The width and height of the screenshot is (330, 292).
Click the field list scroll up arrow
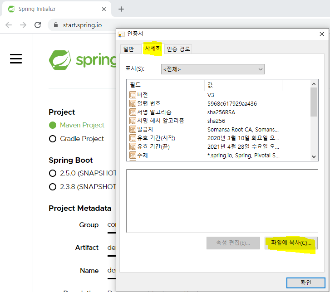click(x=314, y=84)
